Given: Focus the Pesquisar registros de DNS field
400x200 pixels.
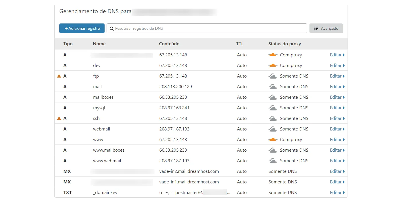Looking at the screenshot, I should coord(207,28).
